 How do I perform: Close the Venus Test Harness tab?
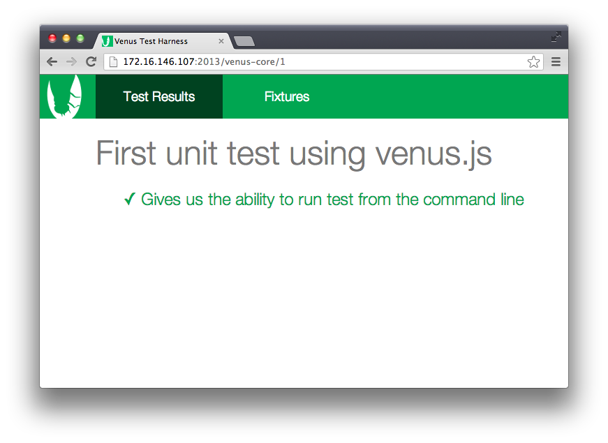pyautogui.click(x=221, y=41)
